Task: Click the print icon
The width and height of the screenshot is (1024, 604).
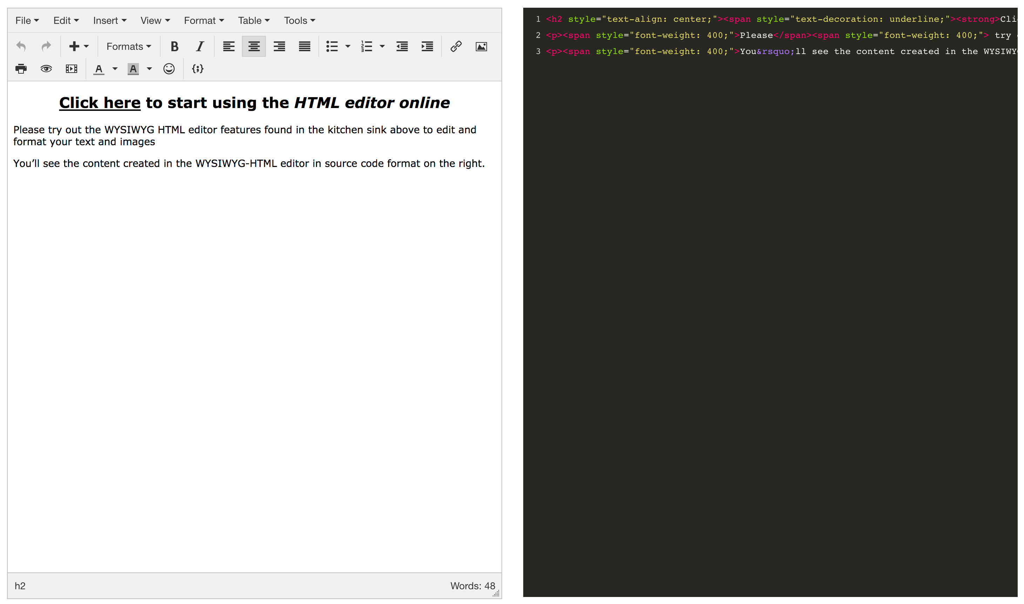Action: point(21,69)
